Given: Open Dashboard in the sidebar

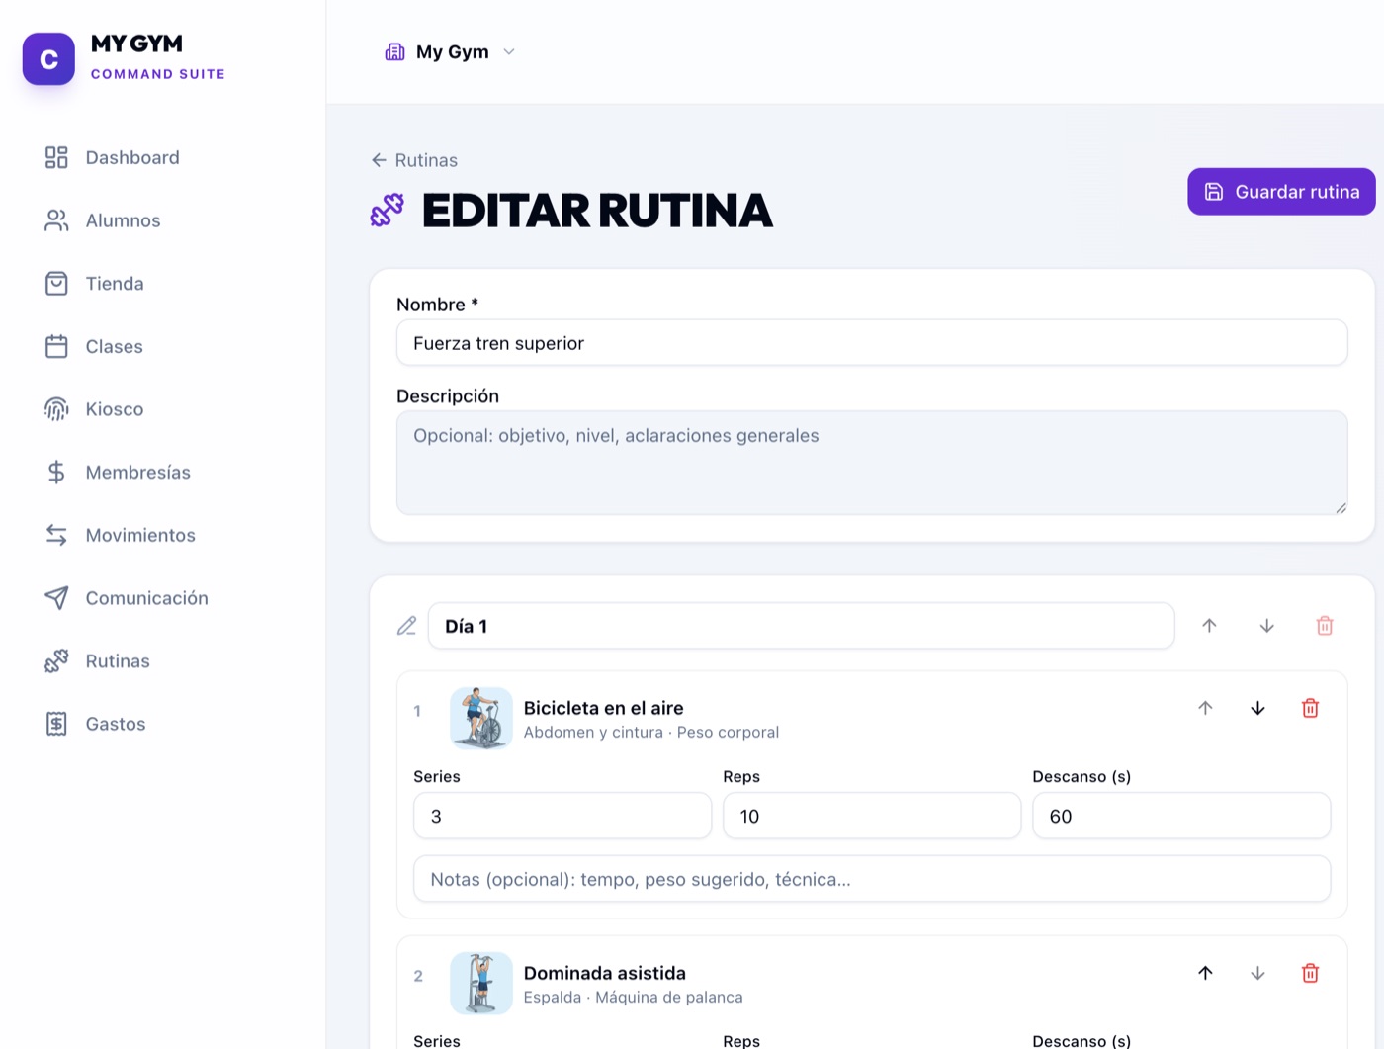Looking at the screenshot, I should pos(132,157).
